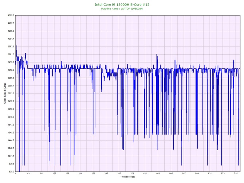Click the 839.5 y-axis value
This screenshot has width=244, height=183.
pyautogui.click(x=12, y=164)
